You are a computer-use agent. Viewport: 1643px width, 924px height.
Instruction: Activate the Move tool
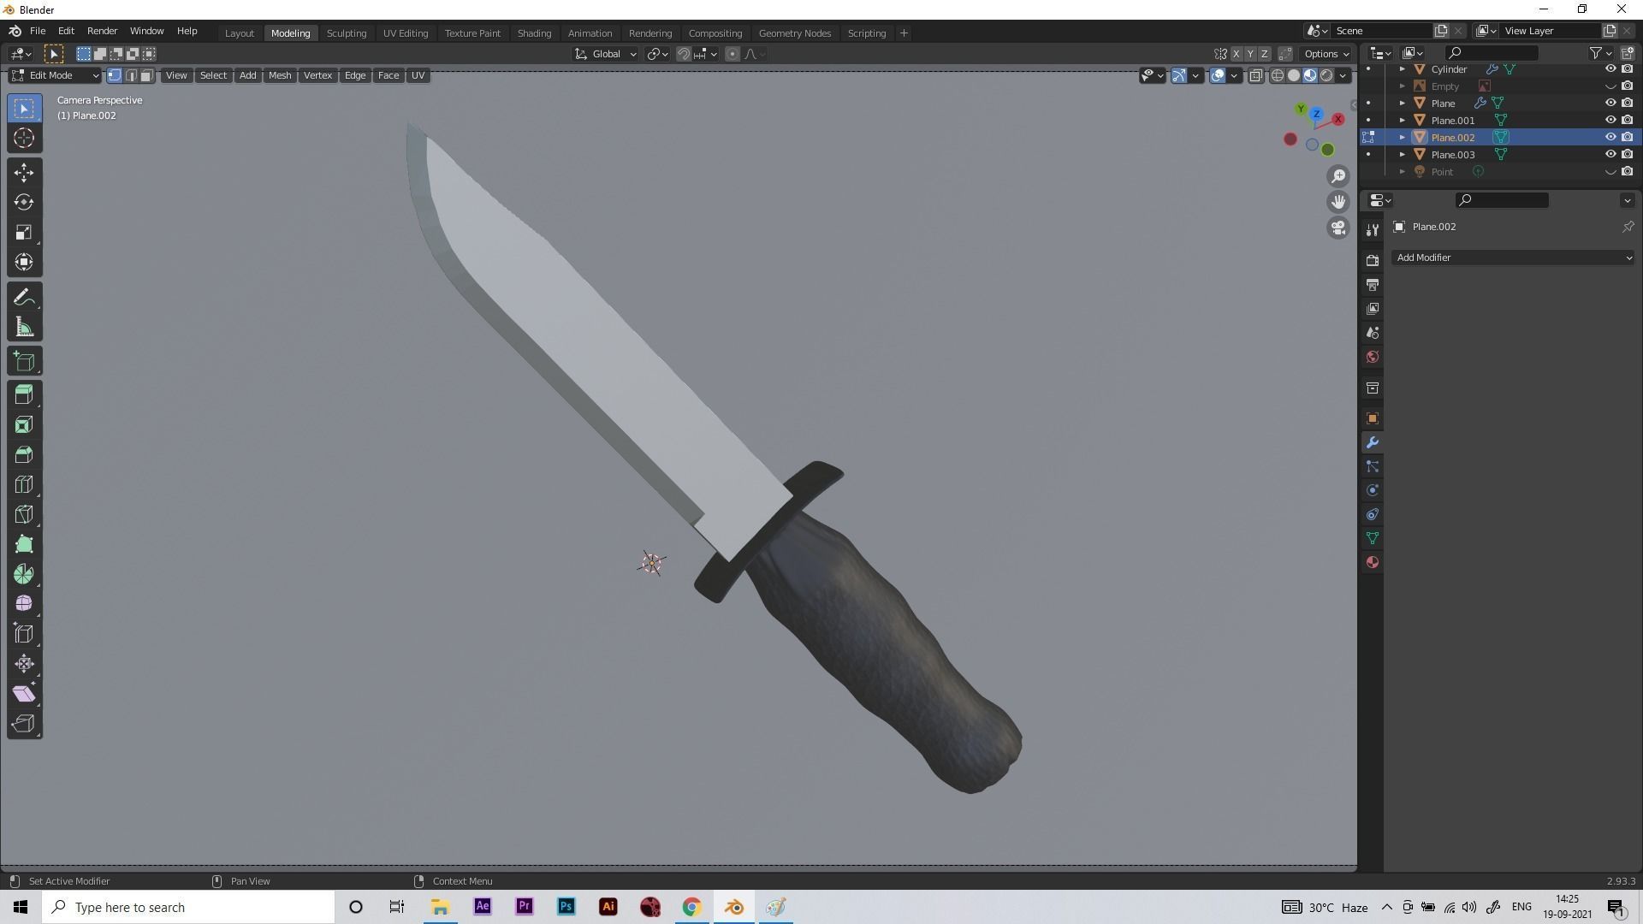point(24,173)
